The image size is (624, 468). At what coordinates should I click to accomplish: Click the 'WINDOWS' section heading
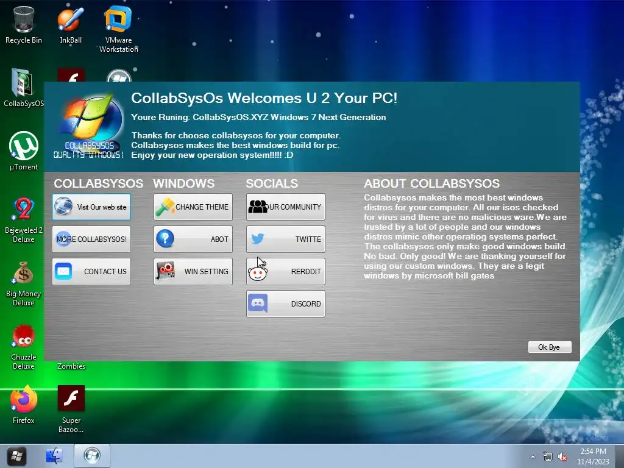pos(184,183)
